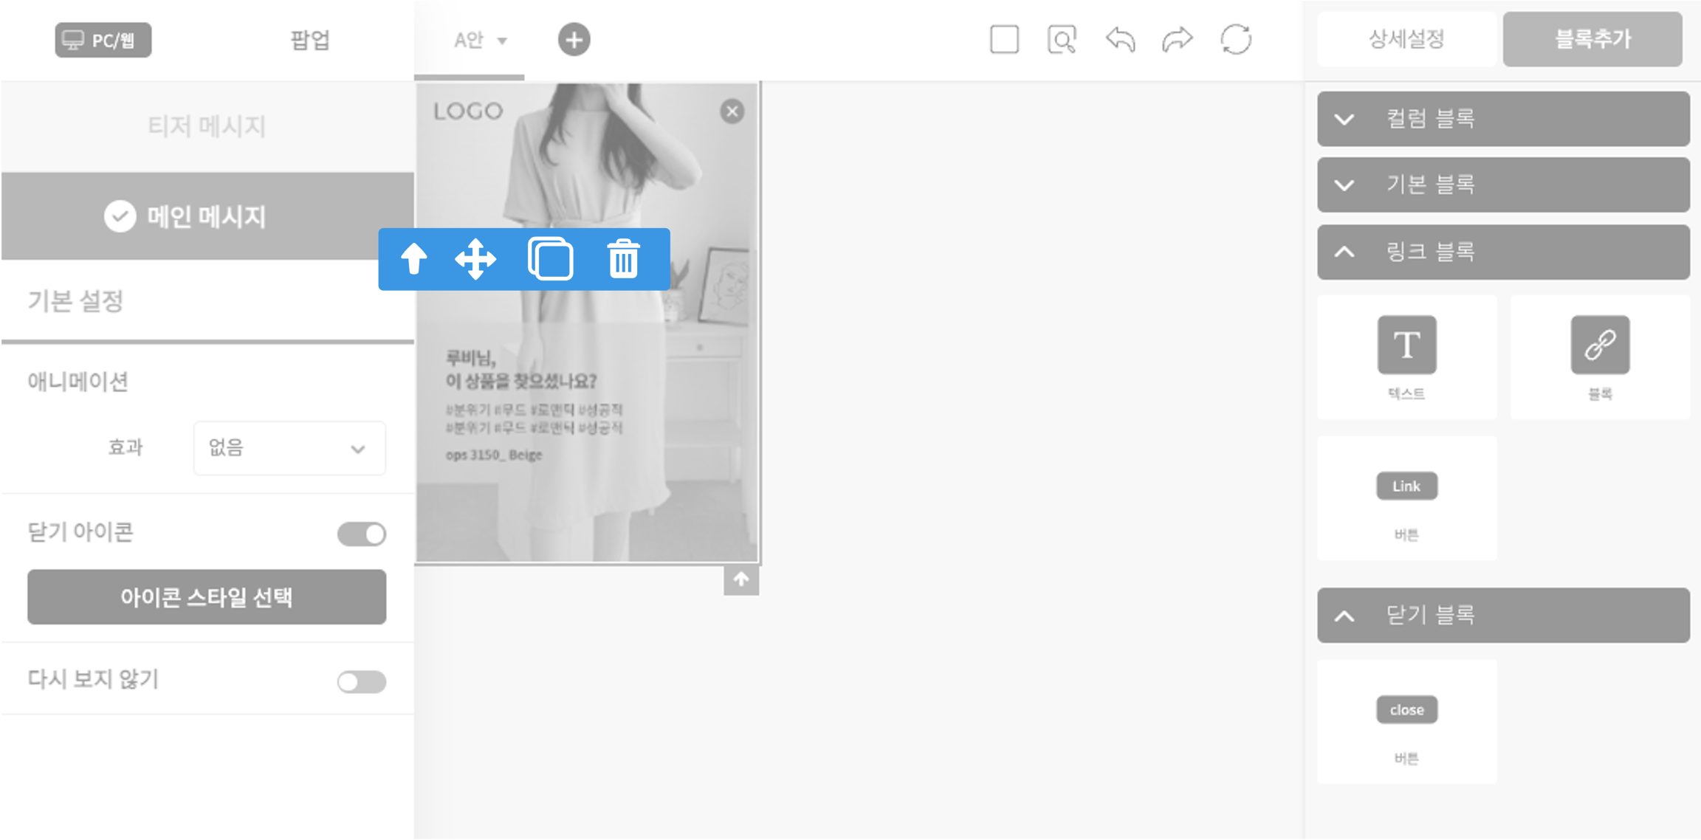Open the 효과 animation dropdown
This screenshot has width=1701, height=840.
coord(289,448)
